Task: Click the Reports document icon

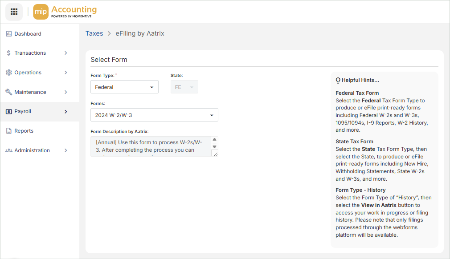Action: coord(8,131)
